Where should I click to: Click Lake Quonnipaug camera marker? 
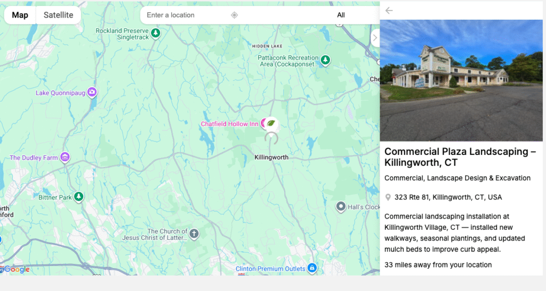tap(92, 93)
